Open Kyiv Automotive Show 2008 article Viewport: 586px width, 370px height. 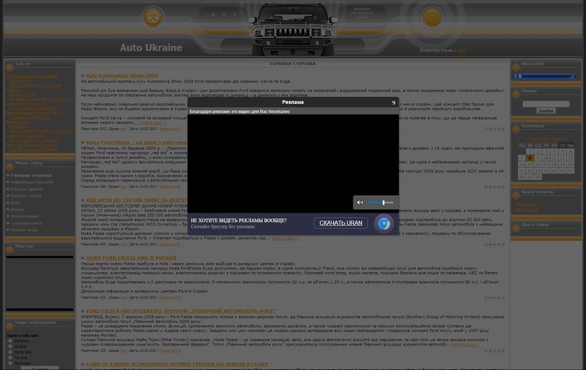tap(122, 76)
